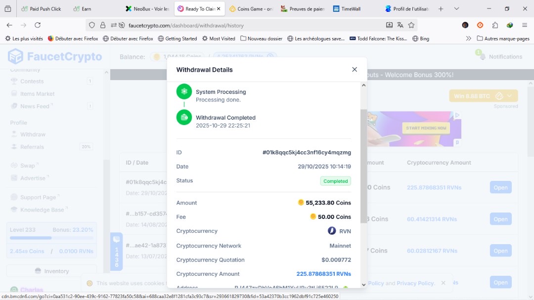This screenshot has width=534, height=300.
Task: Click the Level 233 progress bar
Action: coord(51,238)
